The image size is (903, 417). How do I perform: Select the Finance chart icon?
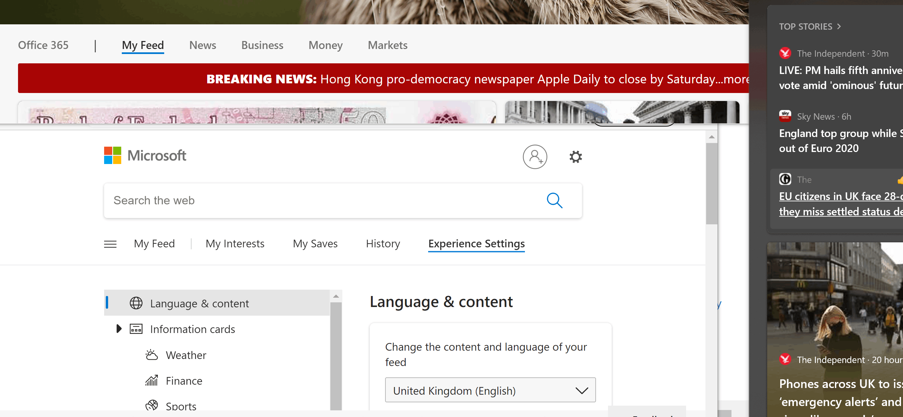pyautogui.click(x=152, y=381)
